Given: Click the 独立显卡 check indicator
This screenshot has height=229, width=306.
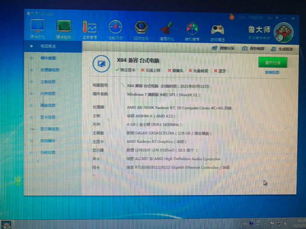Looking at the screenshot, I should point(125,70).
